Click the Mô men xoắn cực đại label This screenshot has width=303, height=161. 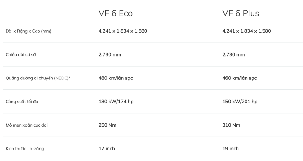click(x=27, y=125)
